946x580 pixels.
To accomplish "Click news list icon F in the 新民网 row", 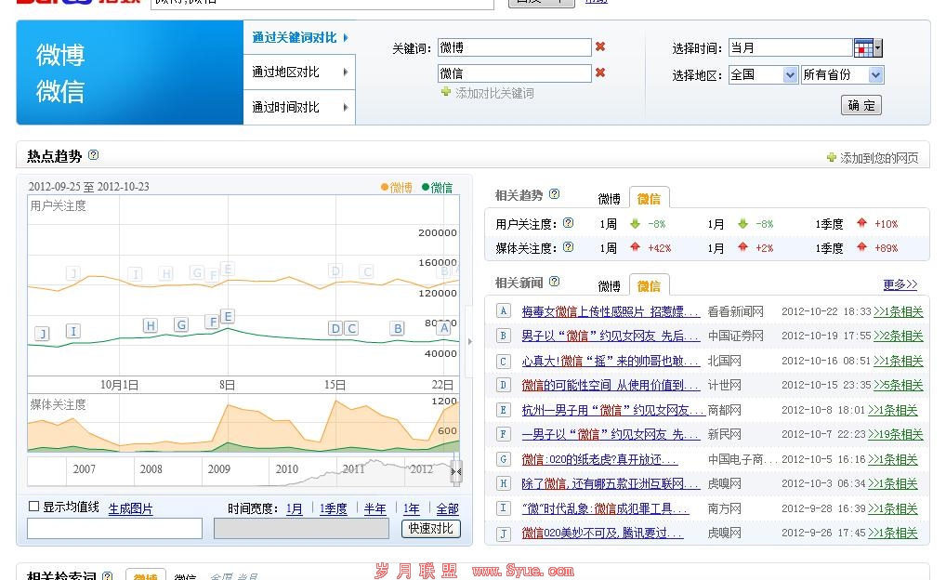I will 503,434.
